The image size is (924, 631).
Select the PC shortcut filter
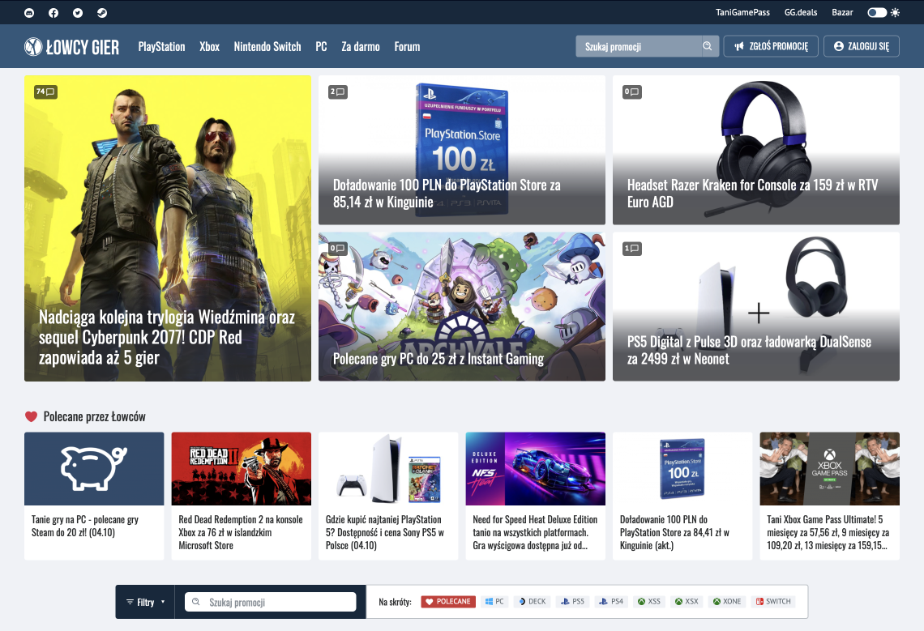pos(494,602)
